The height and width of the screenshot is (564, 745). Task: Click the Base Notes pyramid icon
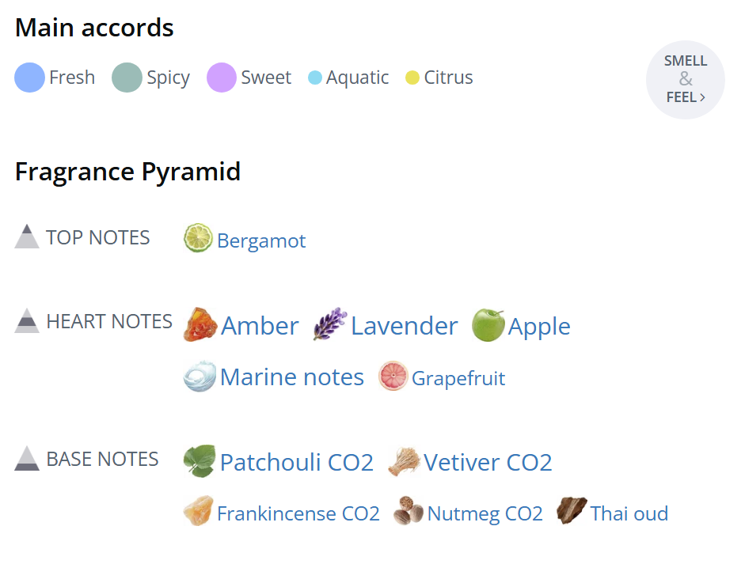(x=27, y=458)
